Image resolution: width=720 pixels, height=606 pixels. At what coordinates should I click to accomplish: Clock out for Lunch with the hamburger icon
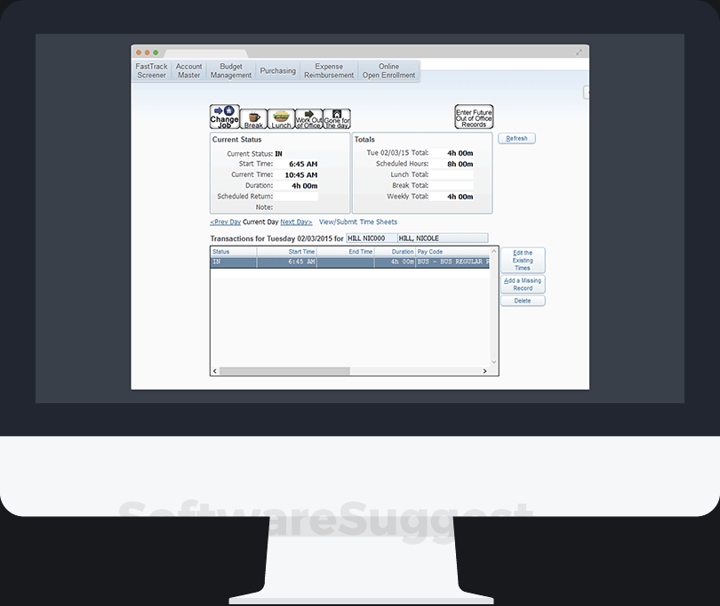[280, 116]
